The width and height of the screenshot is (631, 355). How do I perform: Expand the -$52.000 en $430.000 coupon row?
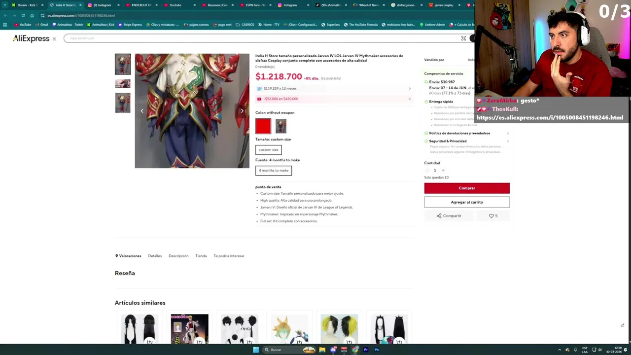coord(334,99)
